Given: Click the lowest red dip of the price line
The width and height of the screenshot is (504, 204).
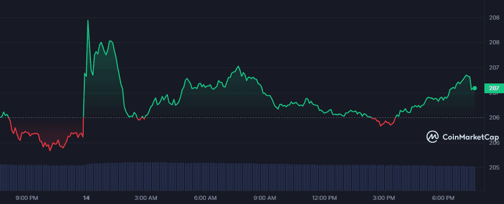Looking at the screenshot, I should tap(50, 150).
